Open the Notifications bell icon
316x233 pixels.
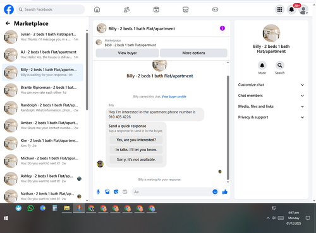click(x=291, y=9)
